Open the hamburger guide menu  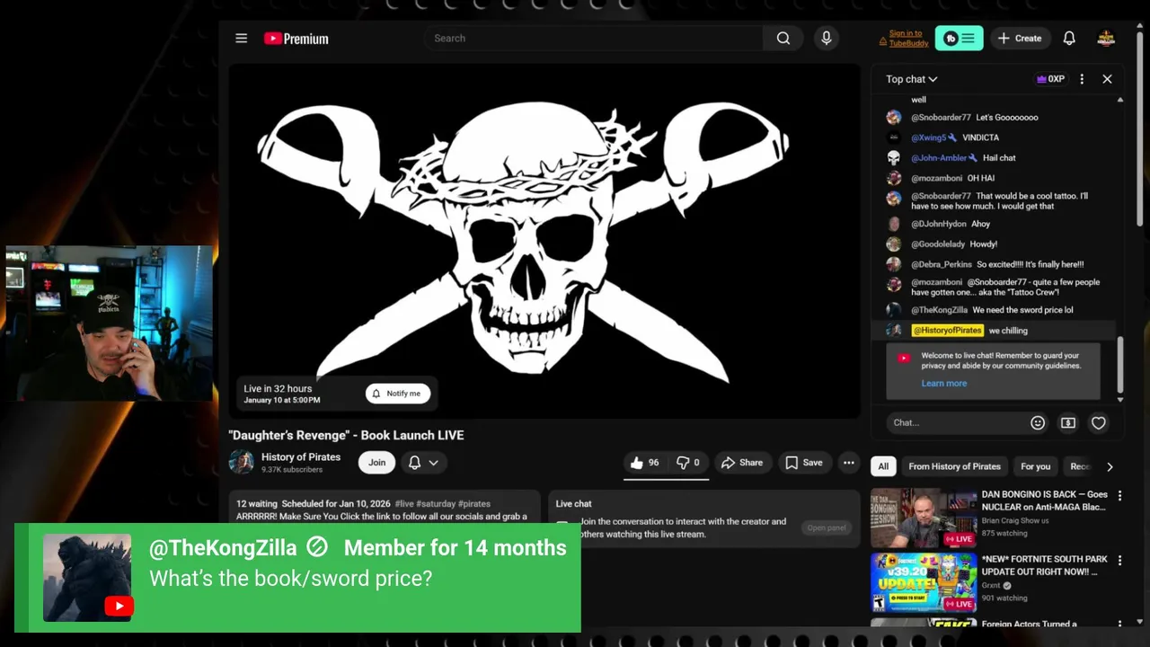[241, 38]
